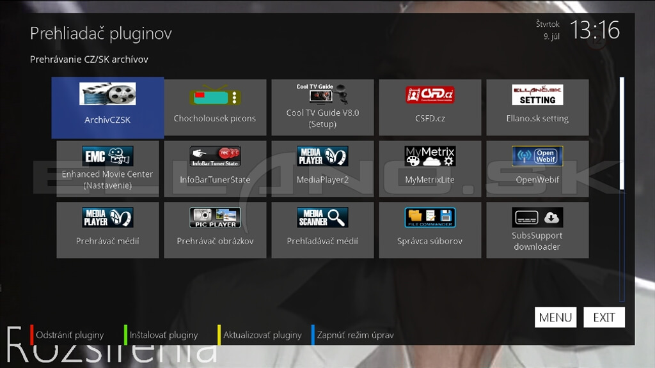The width and height of the screenshot is (655, 368).
Task: Open the SubsSupport downloader icon
Action: coord(537,217)
